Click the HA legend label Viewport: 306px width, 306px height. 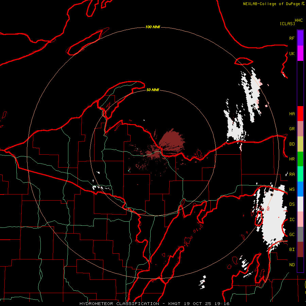click(292, 114)
